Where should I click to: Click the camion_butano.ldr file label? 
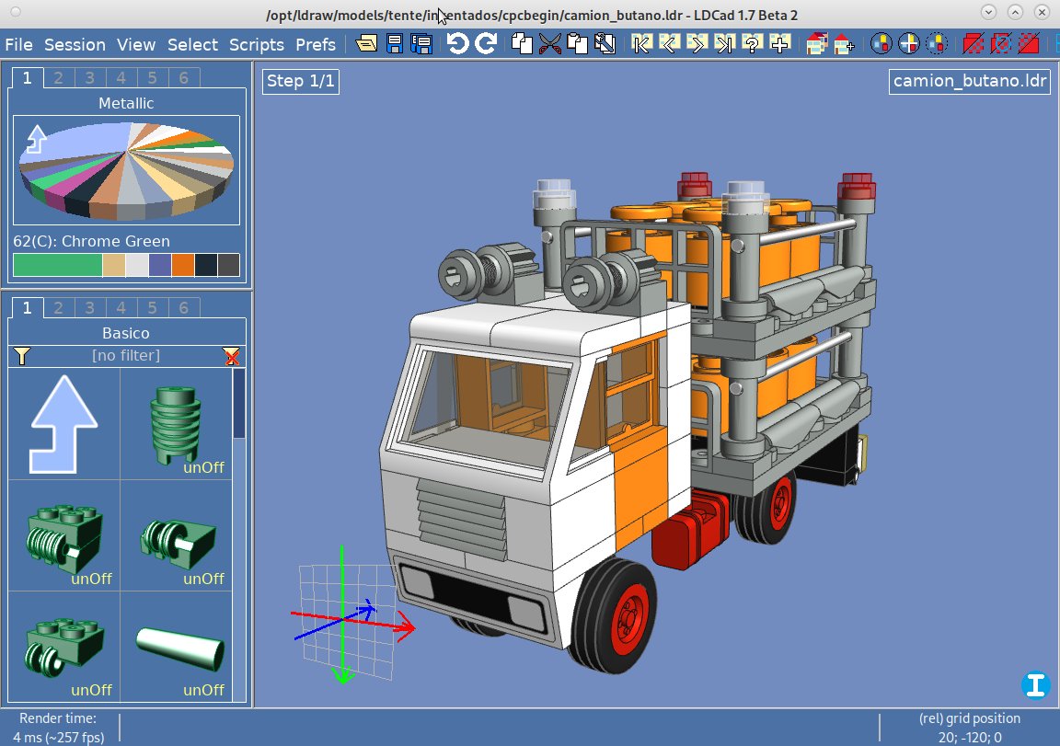(970, 81)
